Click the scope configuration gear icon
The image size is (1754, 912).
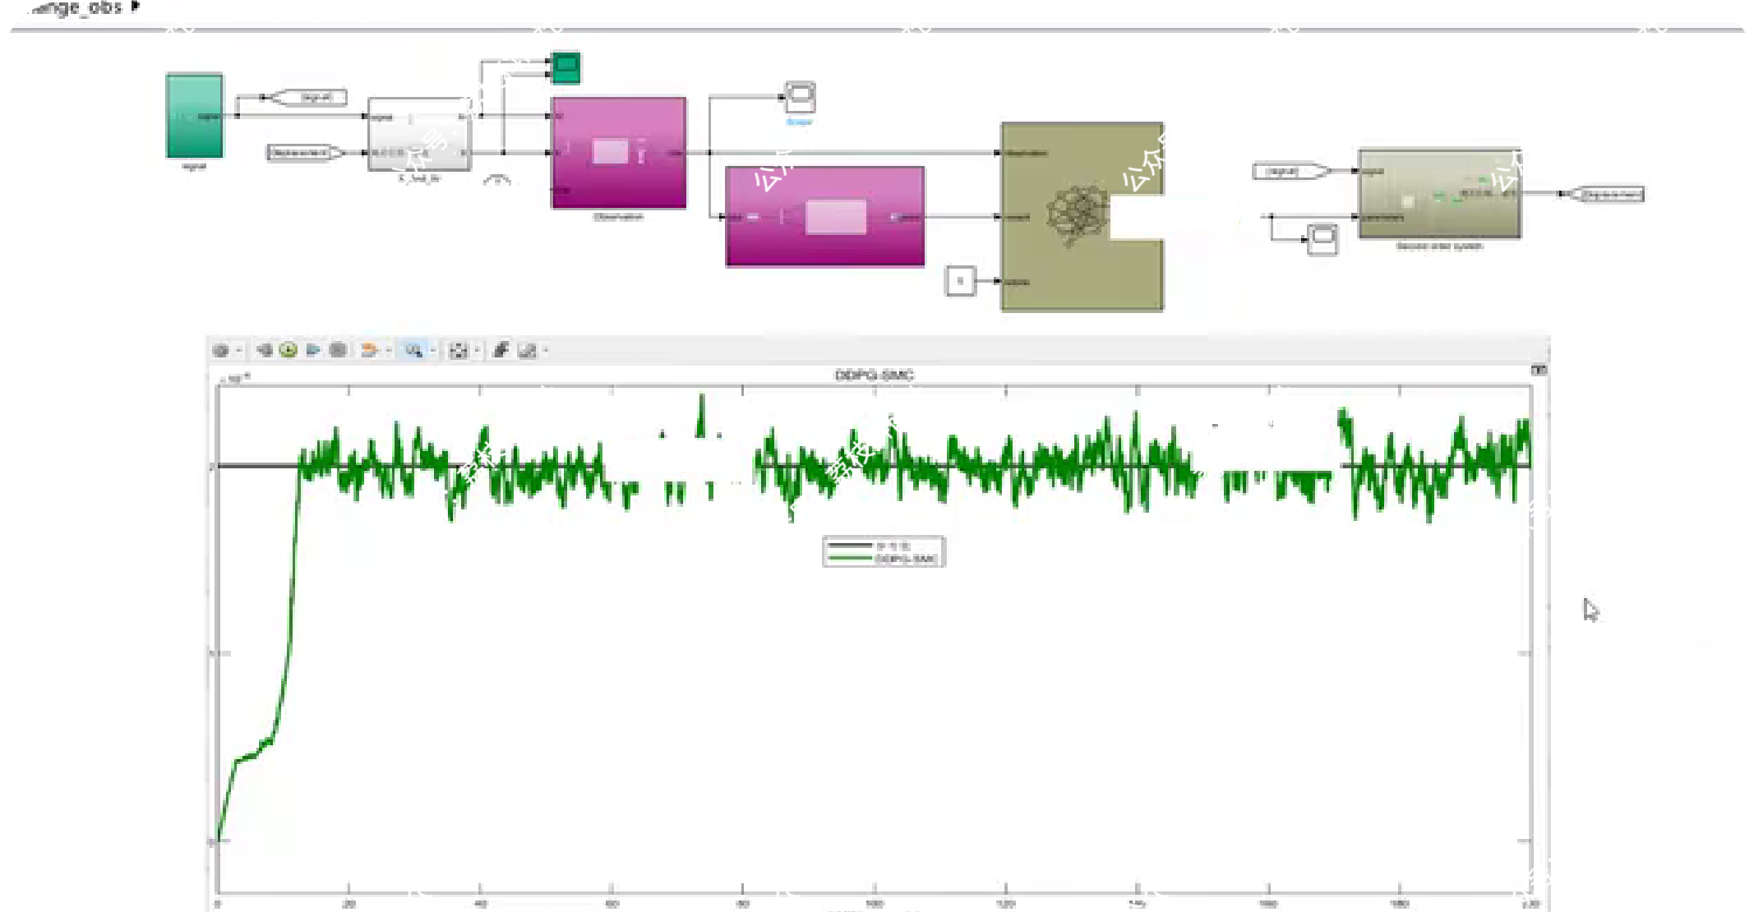pos(220,351)
